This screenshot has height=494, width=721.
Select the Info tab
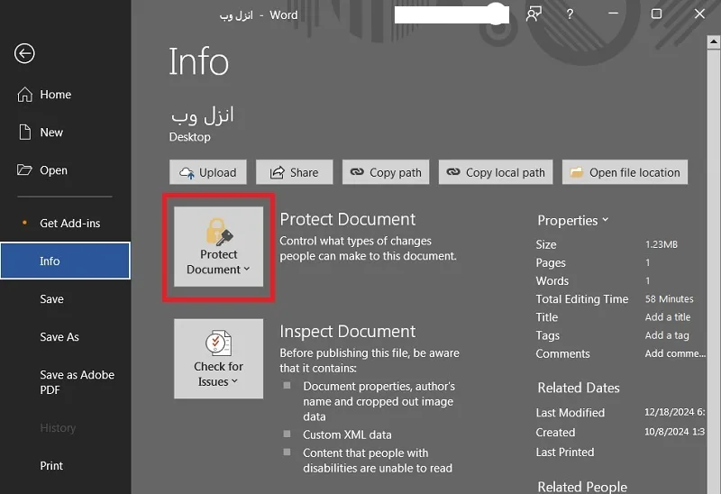click(65, 261)
